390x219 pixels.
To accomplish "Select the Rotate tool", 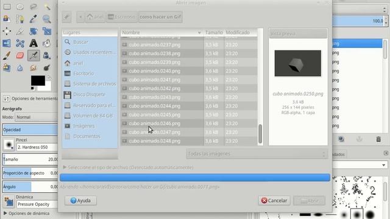I will point(34,31).
